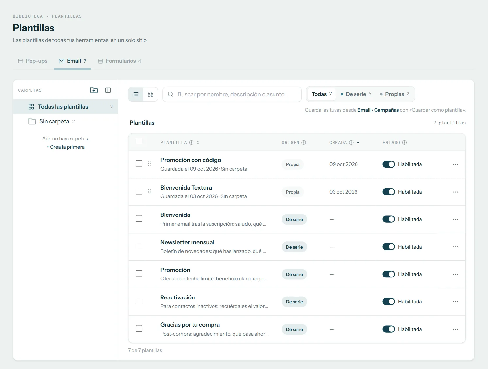Open more options for Promoción con código

pos(456,164)
